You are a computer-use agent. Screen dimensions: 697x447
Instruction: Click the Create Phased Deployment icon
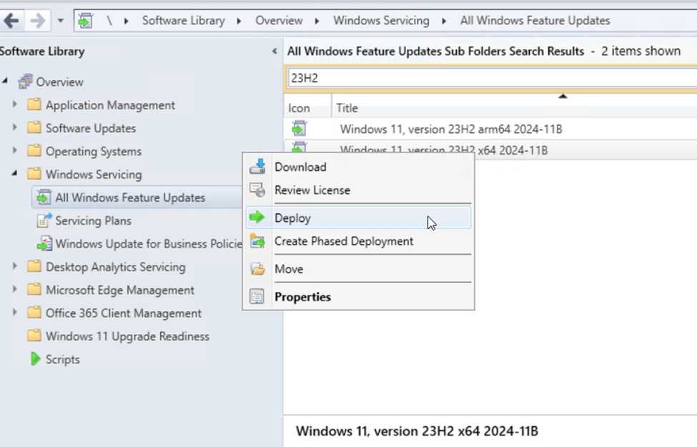[257, 242]
